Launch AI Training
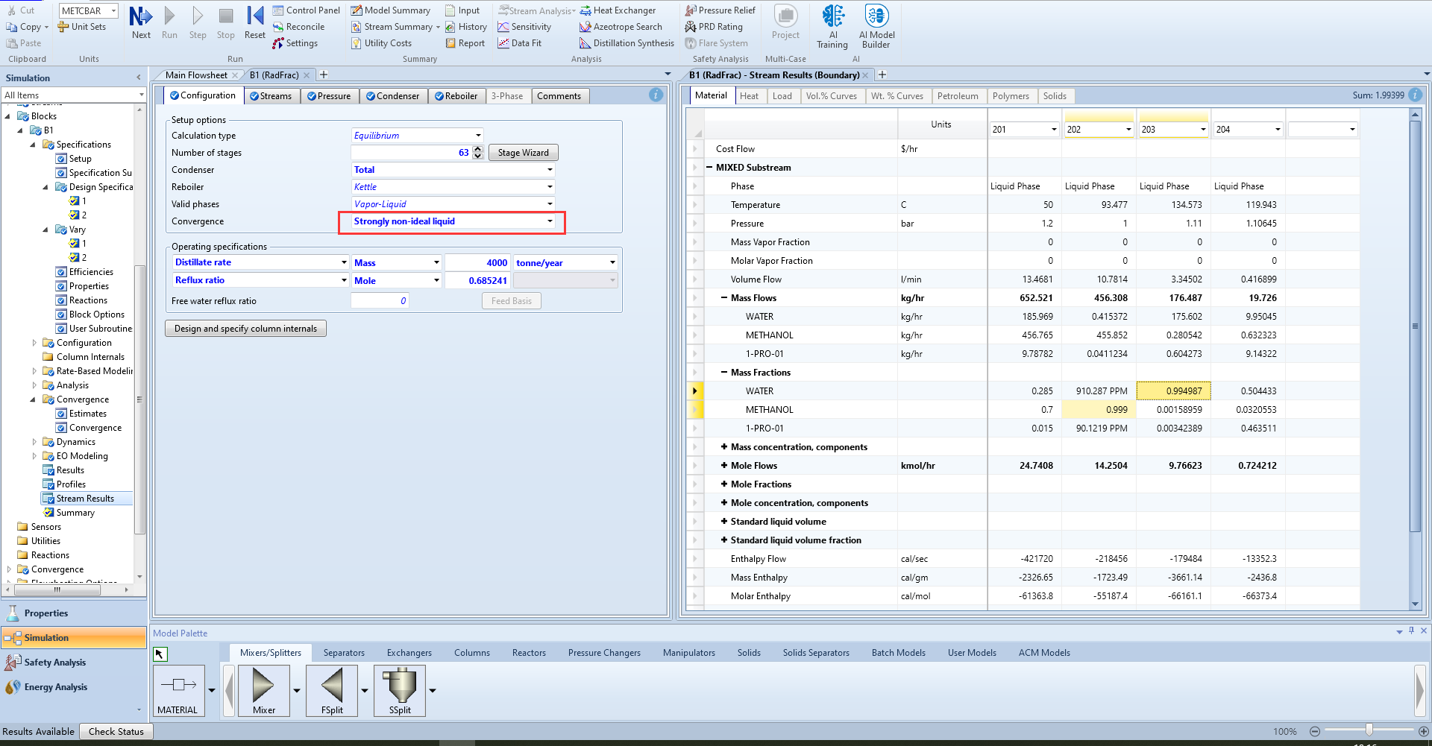Viewport: 1432px width, 746px height. click(x=832, y=26)
